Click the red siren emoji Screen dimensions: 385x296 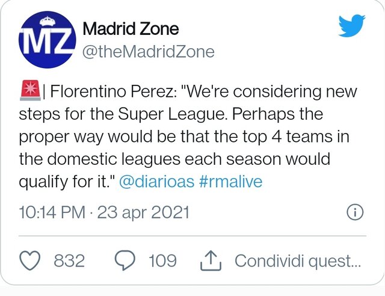coord(30,90)
